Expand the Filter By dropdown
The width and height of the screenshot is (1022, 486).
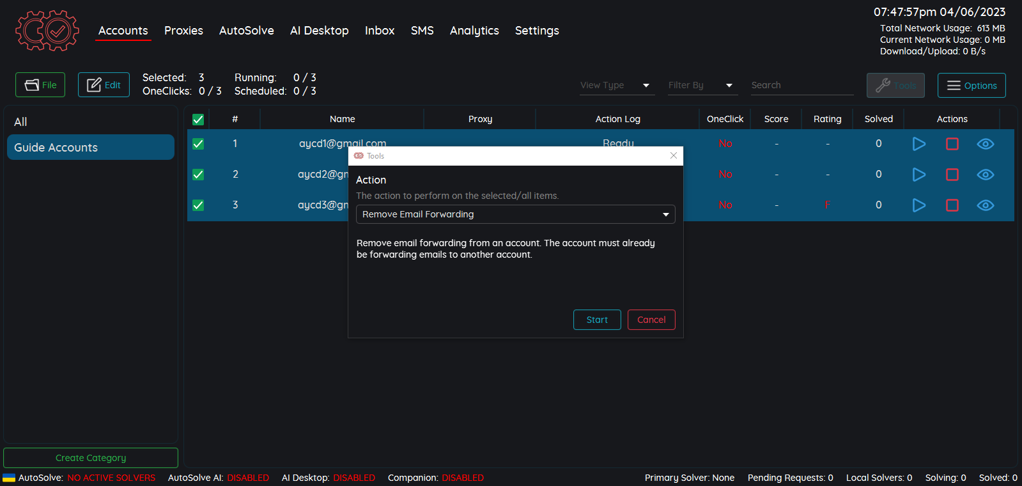(x=702, y=85)
